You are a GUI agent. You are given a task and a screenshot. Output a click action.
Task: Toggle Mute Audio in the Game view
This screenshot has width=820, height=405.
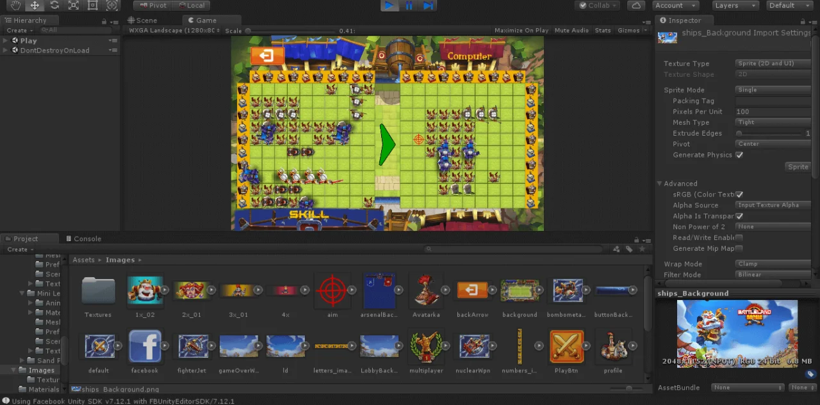pyautogui.click(x=571, y=30)
